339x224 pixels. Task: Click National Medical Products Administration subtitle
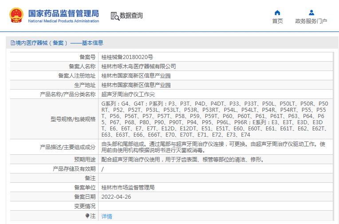coord(63,21)
